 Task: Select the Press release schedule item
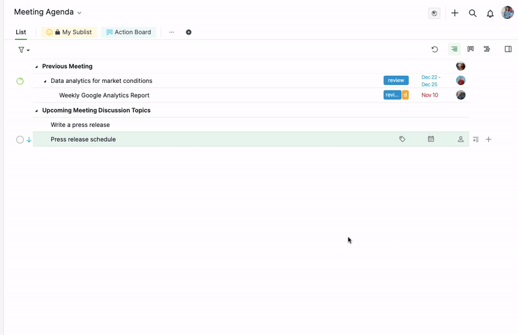tap(83, 139)
